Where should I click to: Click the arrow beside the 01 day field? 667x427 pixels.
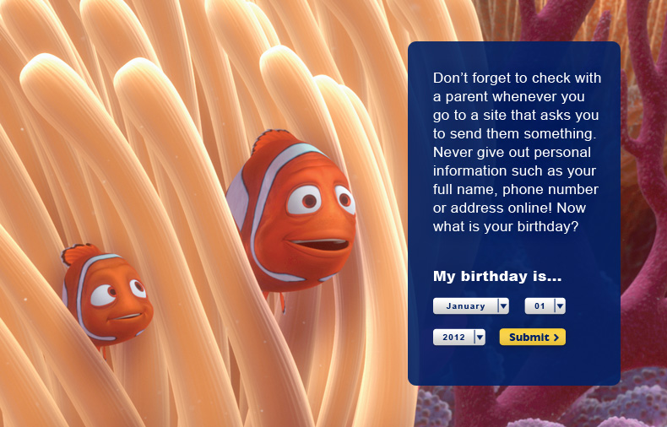point(560,305)
